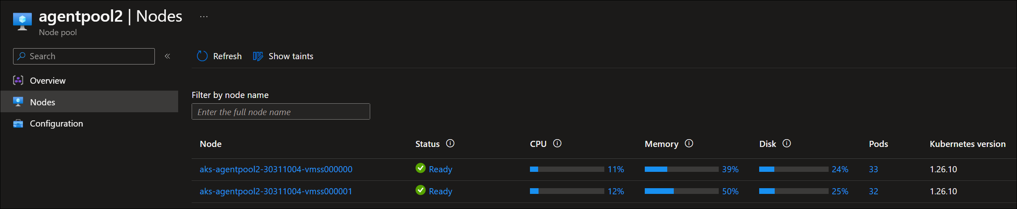Click the Show taints icon

pyautogui.click(x=258, y=56)
